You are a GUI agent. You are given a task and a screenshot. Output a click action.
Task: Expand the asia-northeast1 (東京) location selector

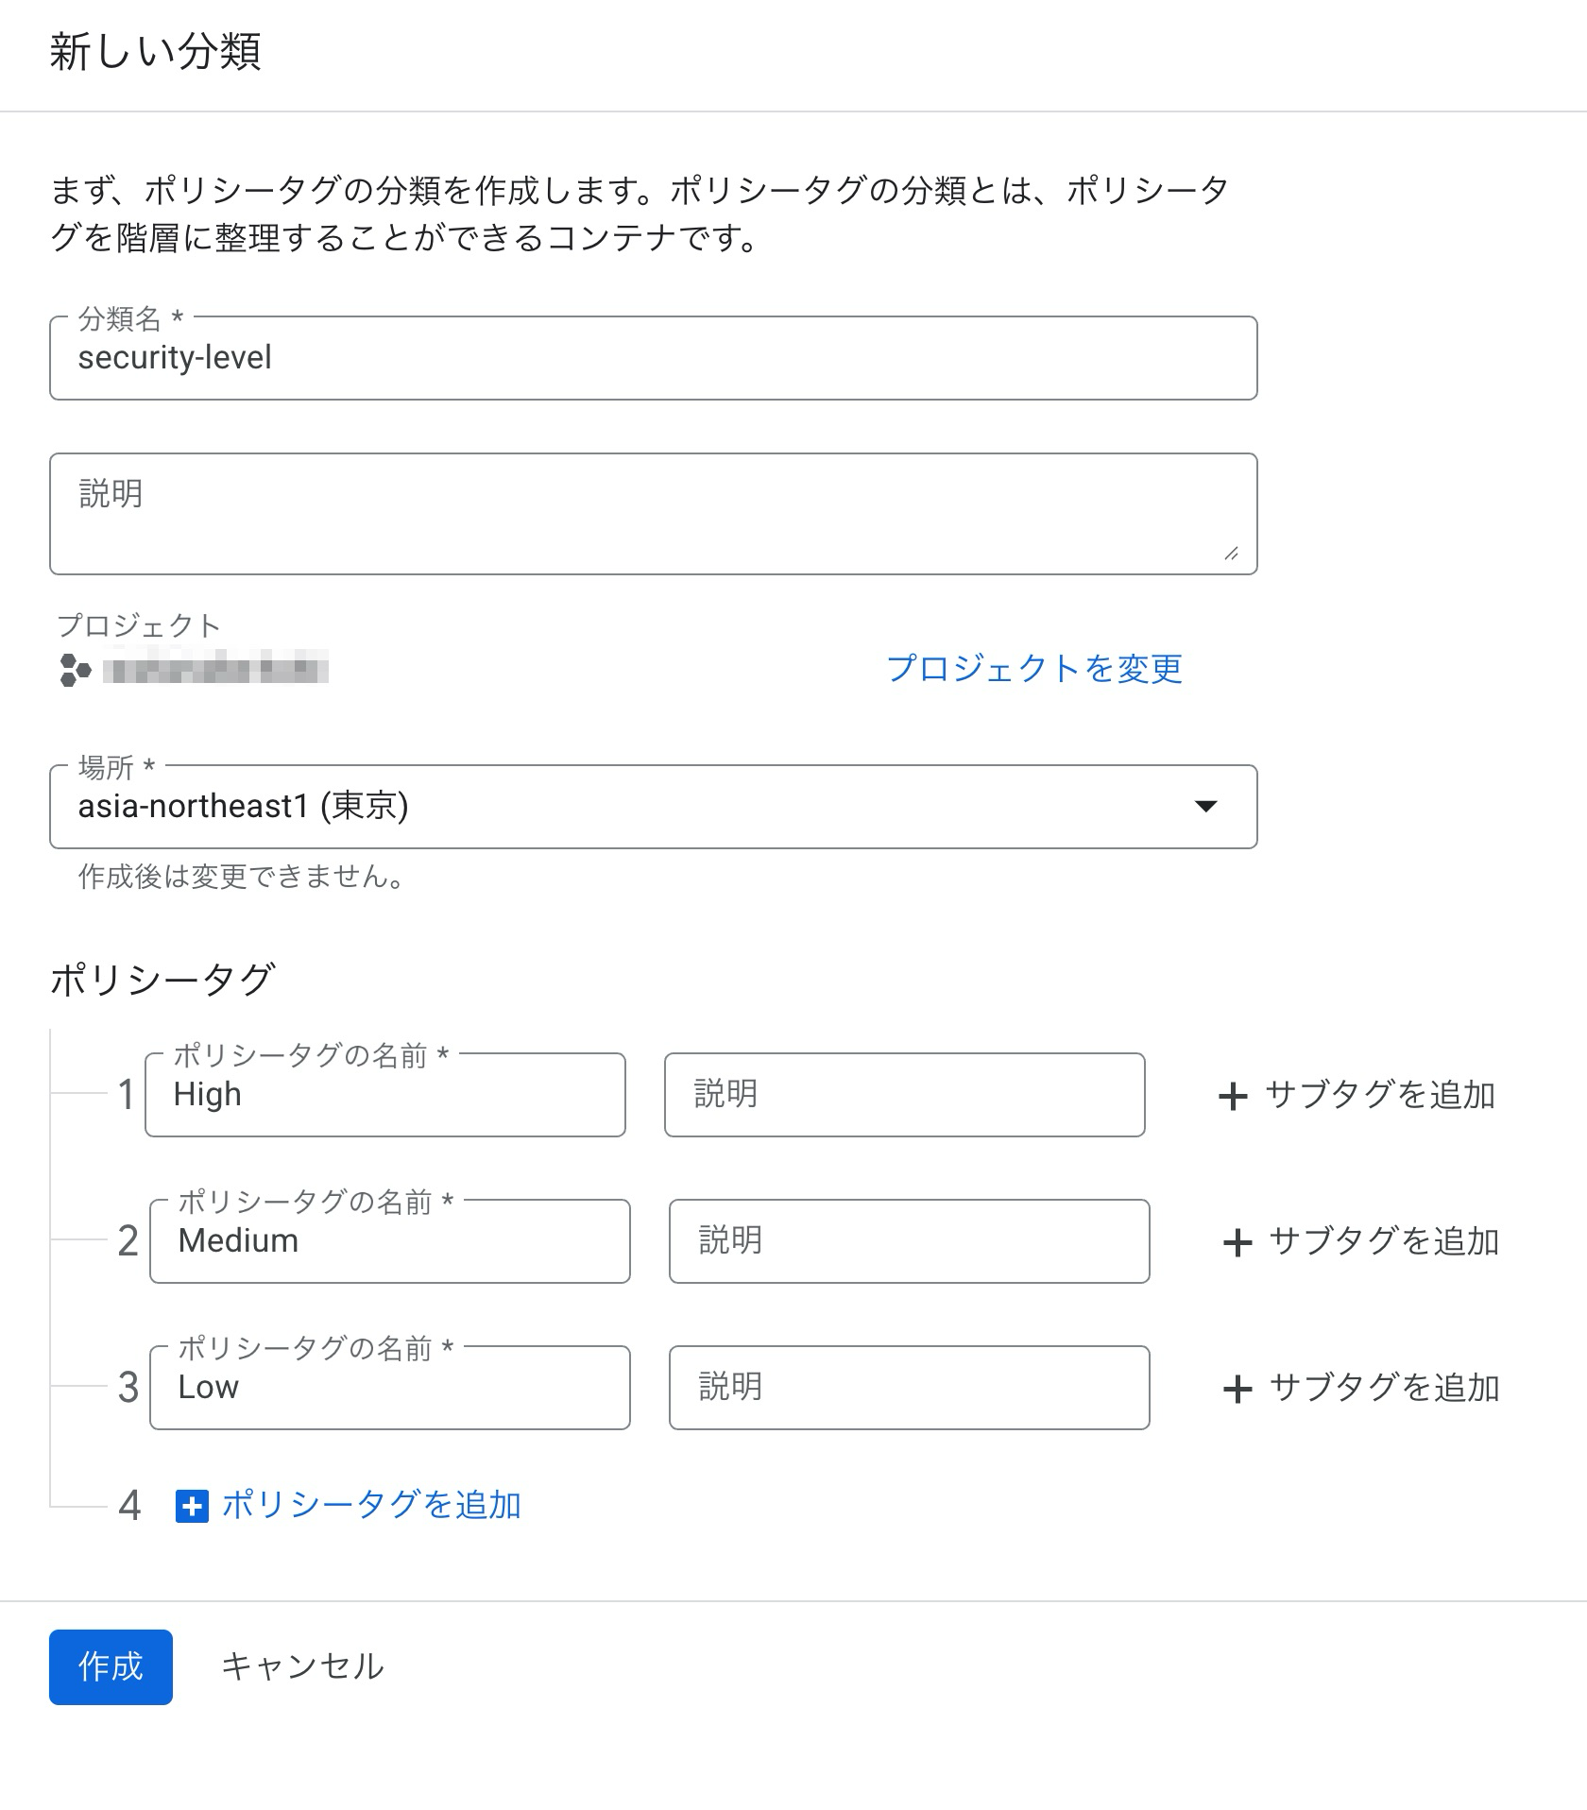tap(653, 807)
